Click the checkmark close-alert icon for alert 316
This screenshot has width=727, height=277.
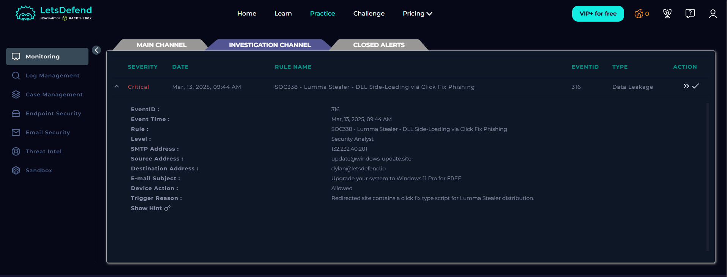tap(695, 86)
